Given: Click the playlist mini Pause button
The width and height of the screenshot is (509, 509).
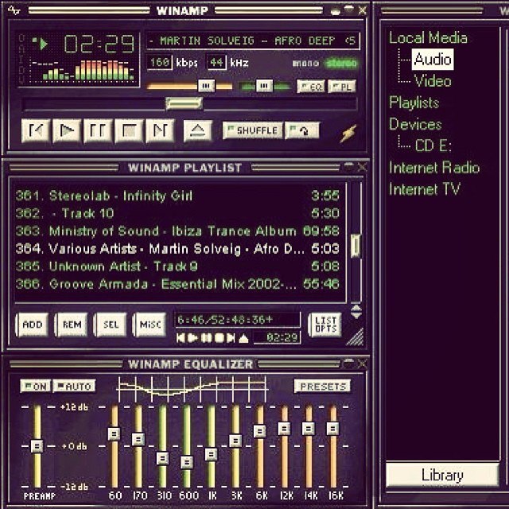Looking at the screenshot, I should pos(206,338).
